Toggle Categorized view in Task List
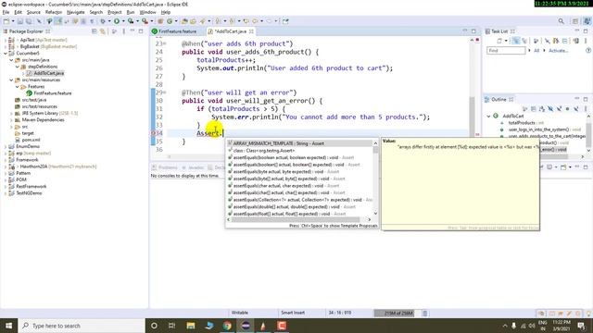The height and width of the screenshot is (333, 593). click(x=516, y=41)
